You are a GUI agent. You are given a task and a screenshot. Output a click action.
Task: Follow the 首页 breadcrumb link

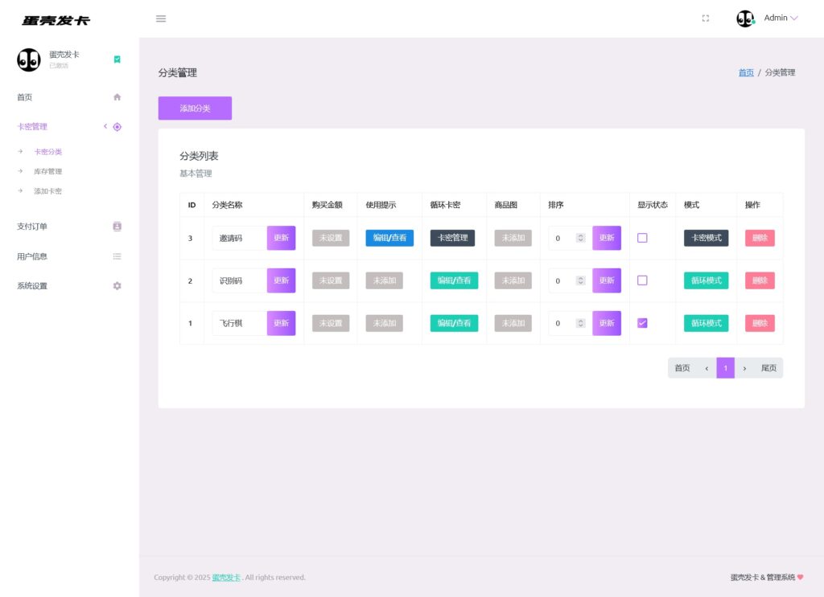[746, 72]
